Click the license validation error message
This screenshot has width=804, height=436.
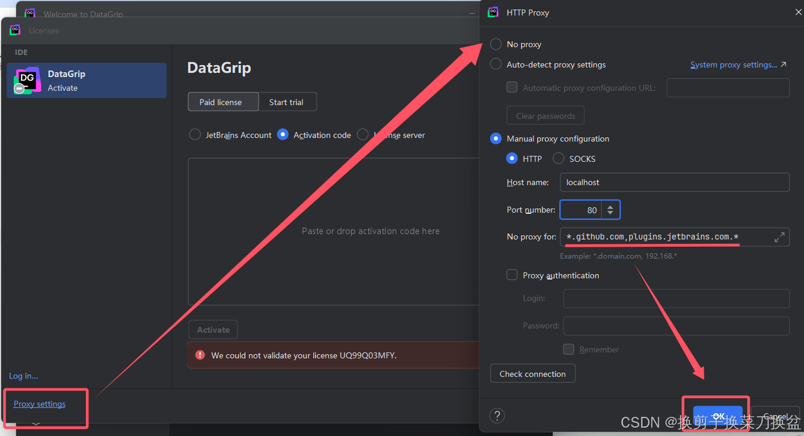(304, 355)
